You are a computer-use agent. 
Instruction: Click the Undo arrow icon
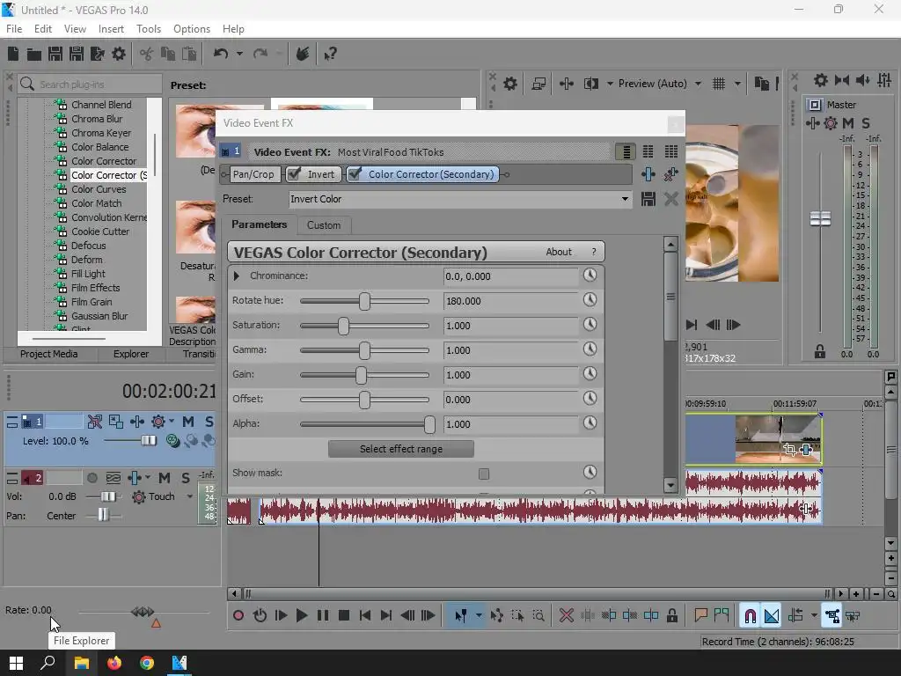[221, 54]
